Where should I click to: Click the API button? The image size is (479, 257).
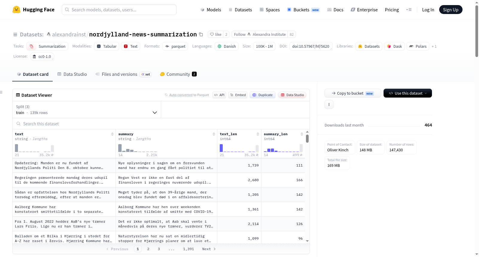(x=219, y=95)
